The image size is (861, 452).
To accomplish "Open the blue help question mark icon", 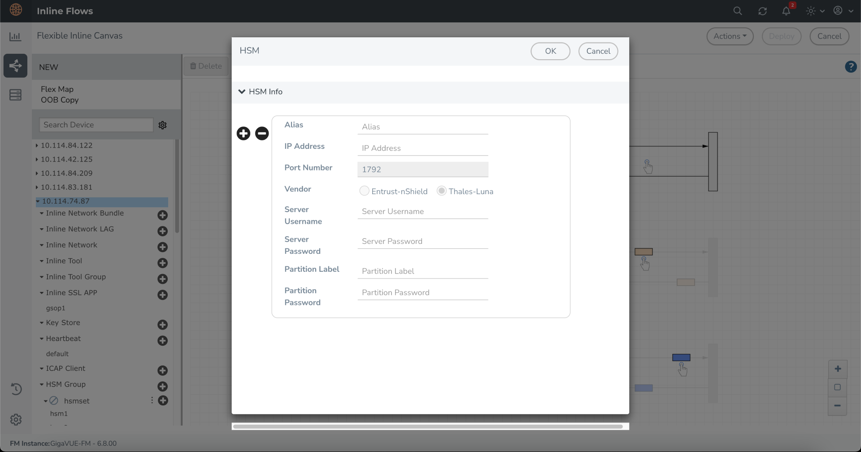I will coord(851,67).
